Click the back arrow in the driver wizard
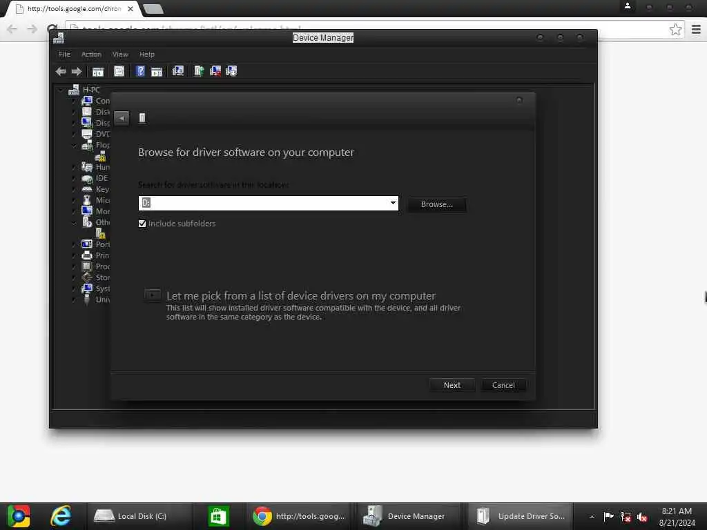Screen dimensions: 707x530 122,118
